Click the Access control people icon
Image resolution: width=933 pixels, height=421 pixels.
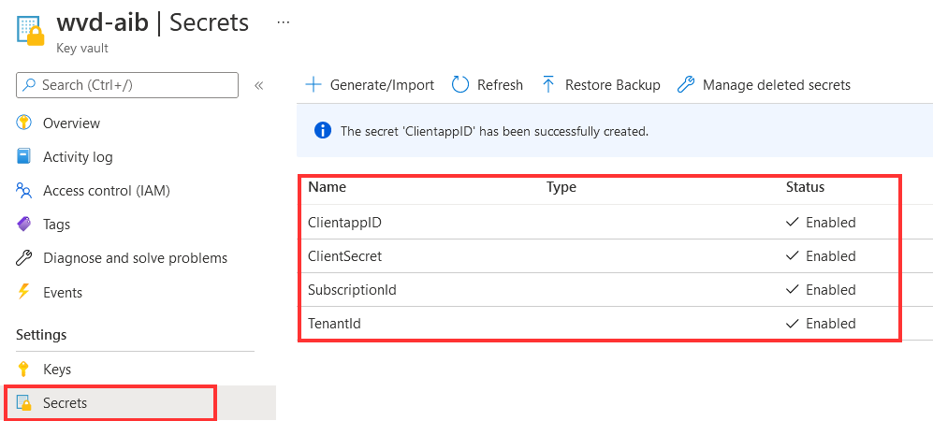[24, 191]
